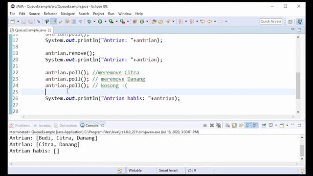Image resolution: width=313 pixels, height=176 pixels.
Task: Click the Open Task folder icon
Action: coord(161,22)
